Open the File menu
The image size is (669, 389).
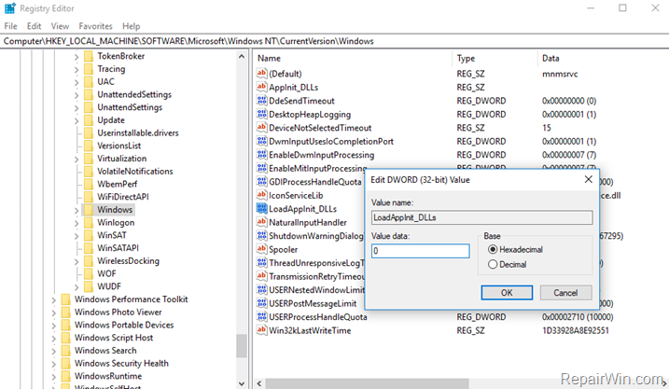click(10, 26)
